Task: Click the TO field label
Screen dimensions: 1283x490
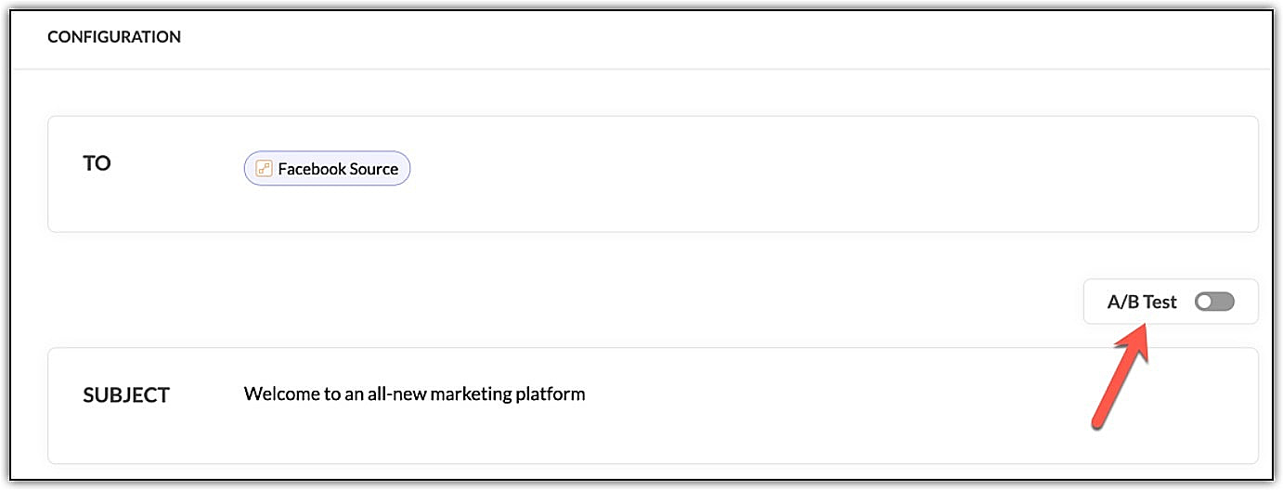Action: point(97,163)
